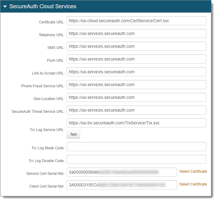The height and width of the screenshot is (201, 216).
Task: Click the Service Cert Serial Nbr field
Action: [122, 172]
